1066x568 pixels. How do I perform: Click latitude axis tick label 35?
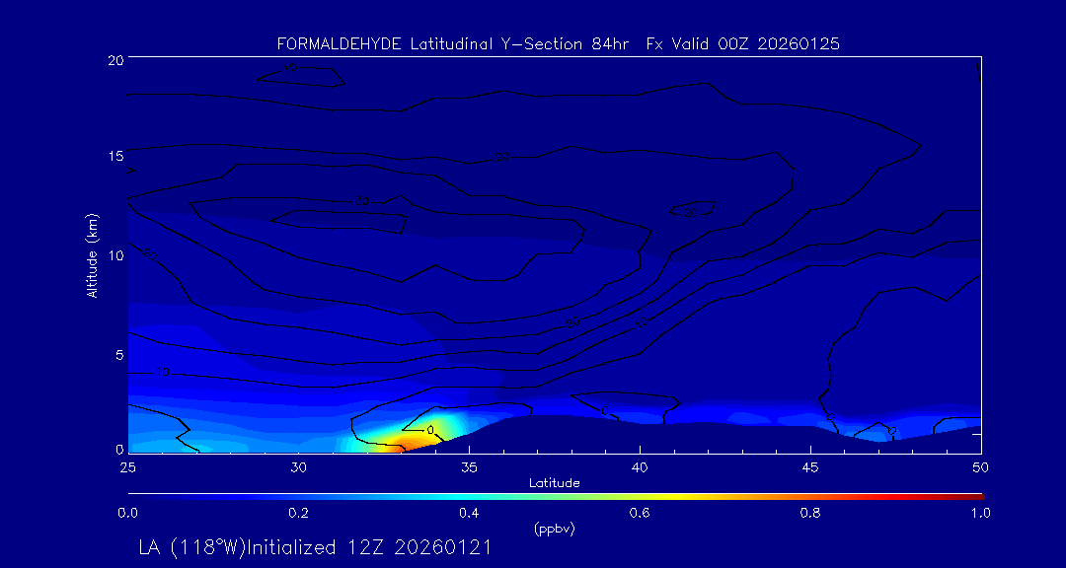click(469, 467)
